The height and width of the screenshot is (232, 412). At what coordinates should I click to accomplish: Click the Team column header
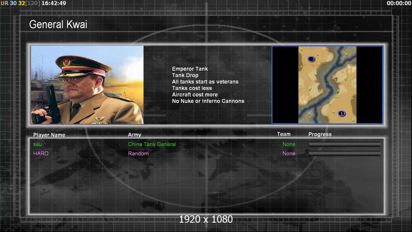click(284, 134)
